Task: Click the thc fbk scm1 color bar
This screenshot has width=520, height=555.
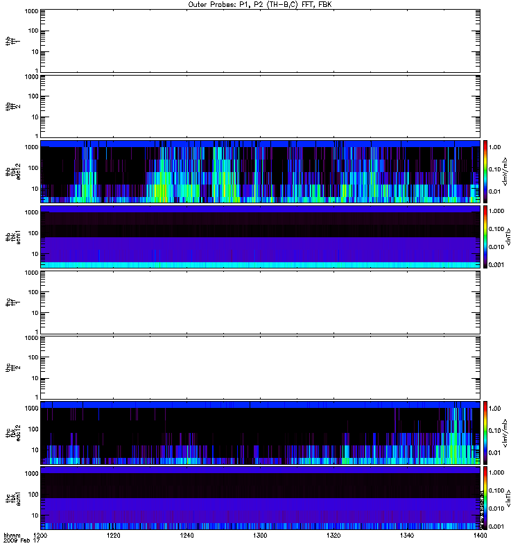Action: click(x=485, y=499)
